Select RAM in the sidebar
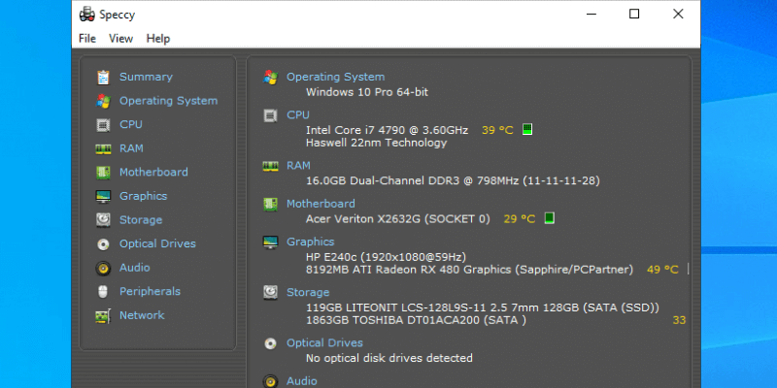This screenshot has width=777, height=388. (x=131, y=148)
